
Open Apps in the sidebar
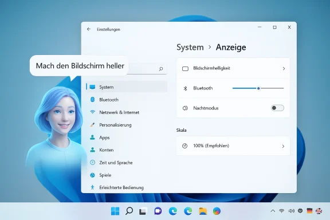pyautogui.click(x=127, y=137)
